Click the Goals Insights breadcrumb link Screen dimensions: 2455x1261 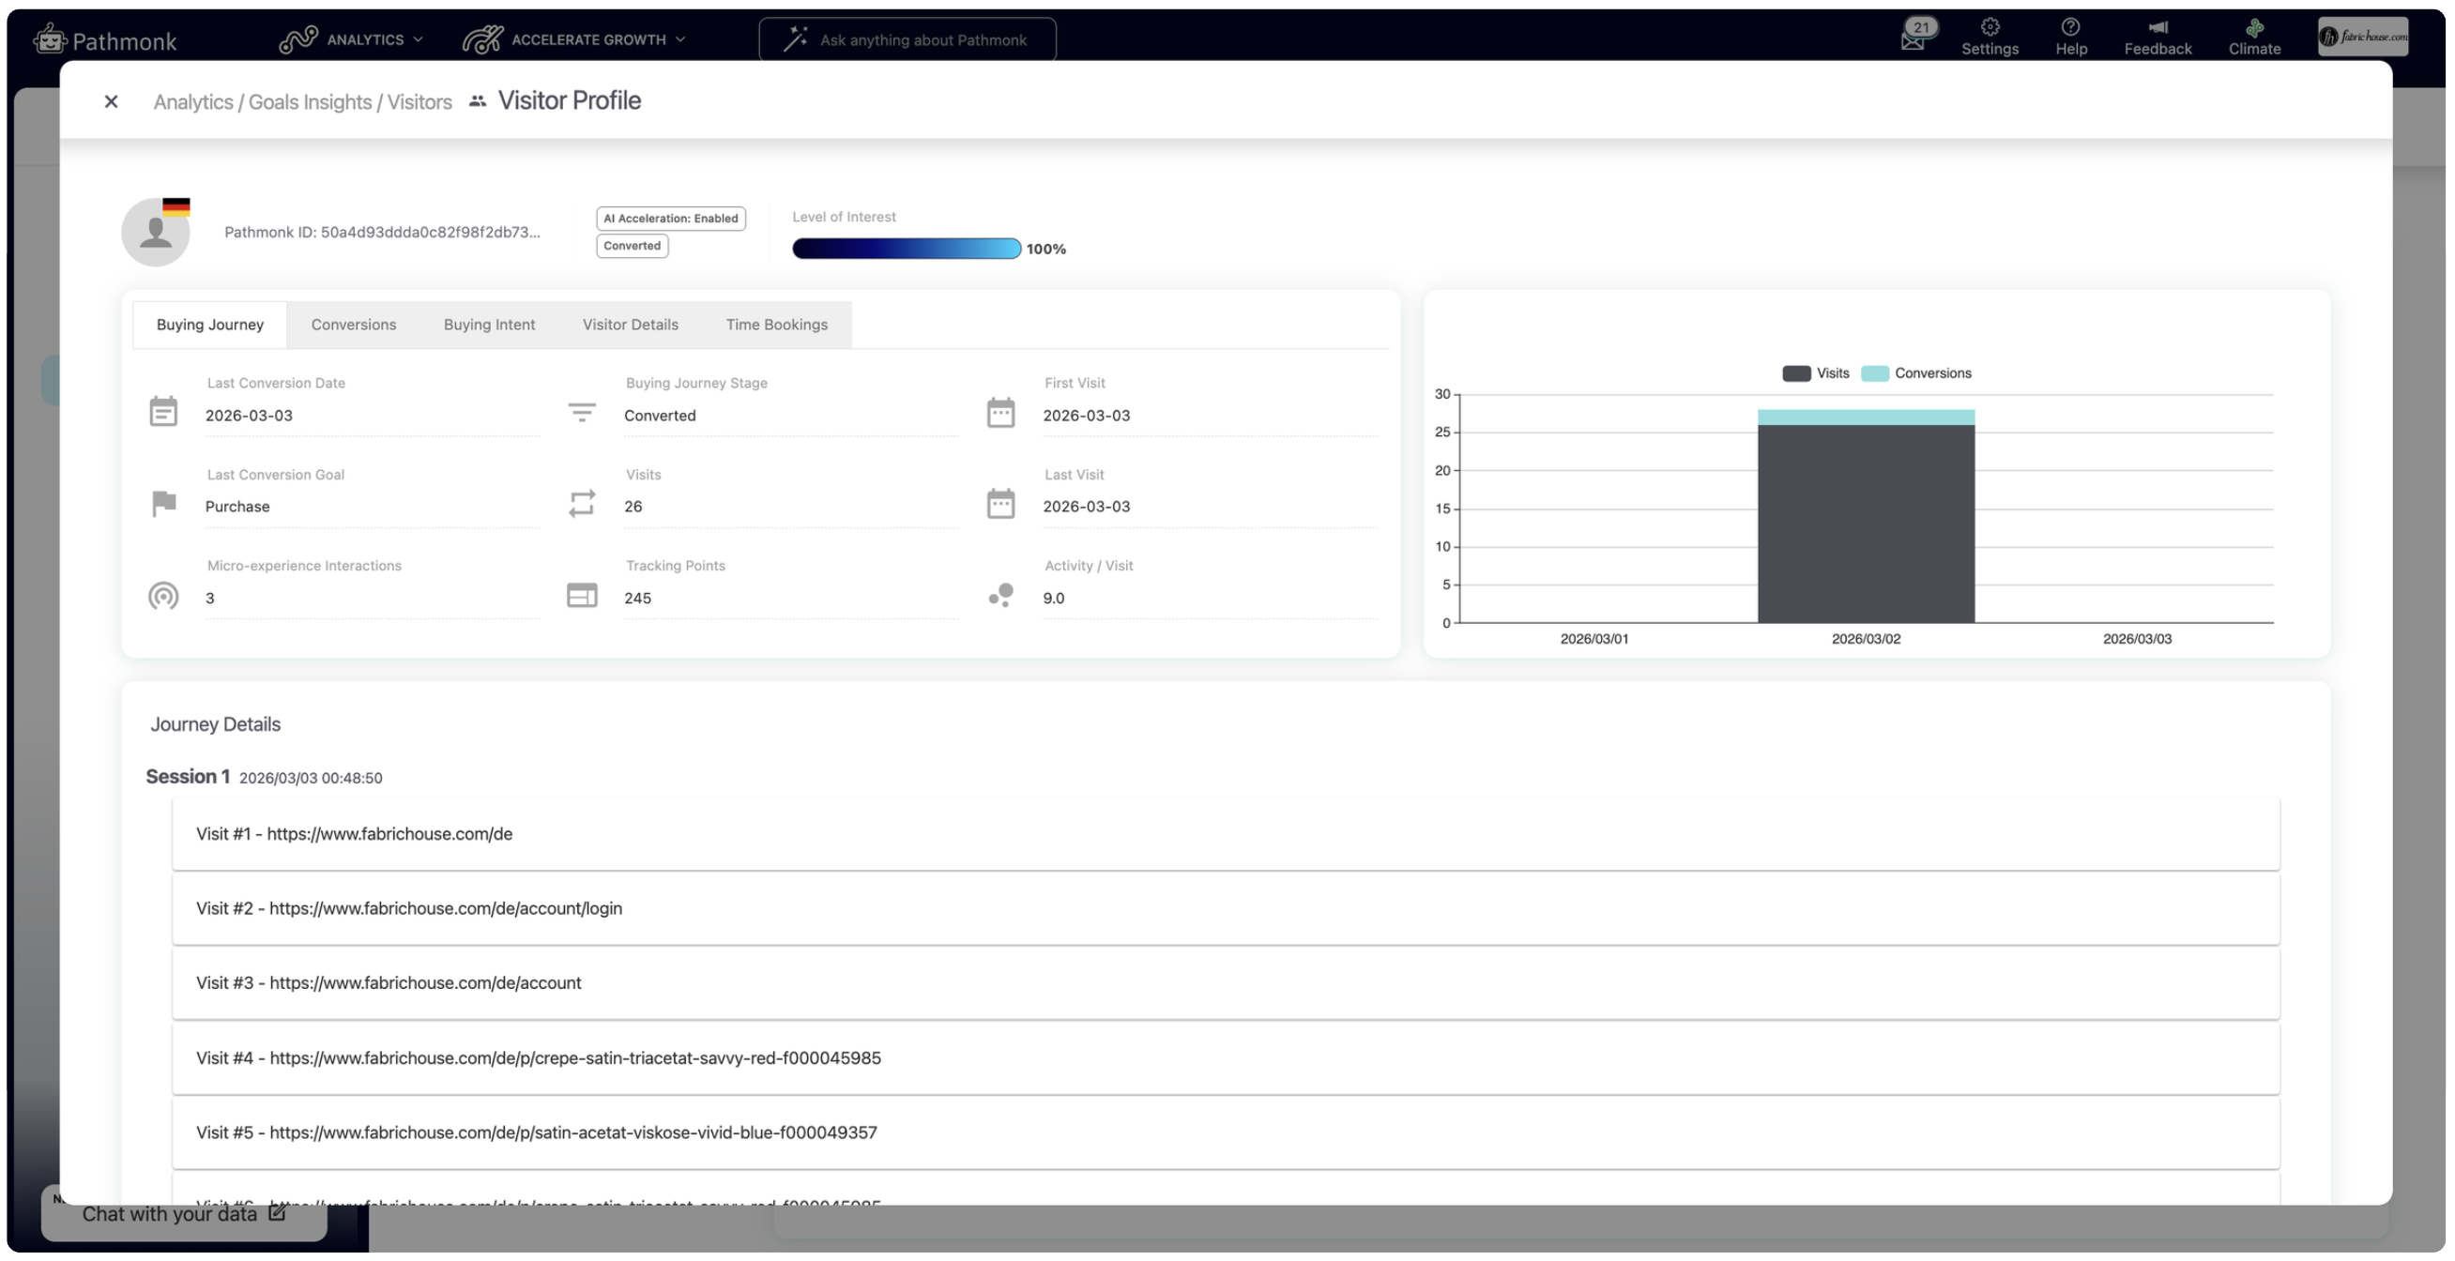(310, 102)
